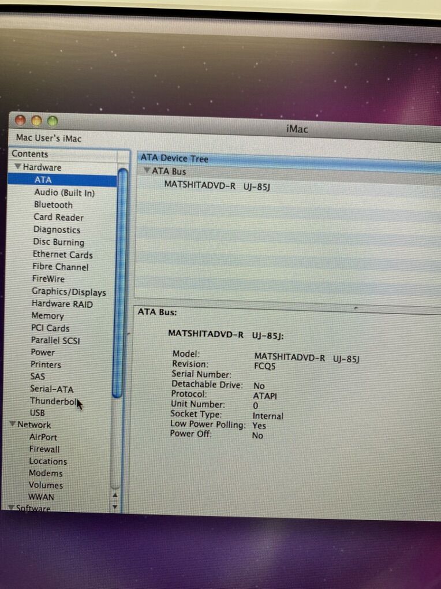Screen dimensions: 441x589
Task: Open Bluetooth hardware info
Action: coord(53,205)
